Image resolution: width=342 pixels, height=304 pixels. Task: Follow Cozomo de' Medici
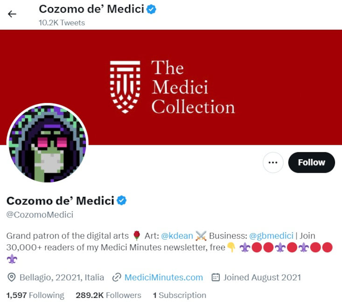[311, 162]
